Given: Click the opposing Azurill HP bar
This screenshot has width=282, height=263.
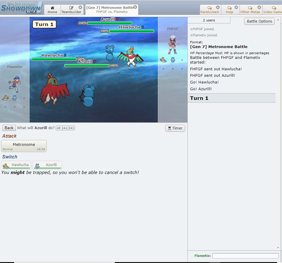Looking at the screenshot, I should click(110, 23).
